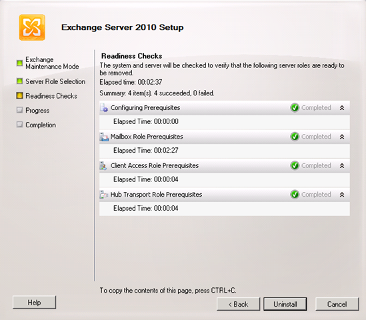Click the Progress step indicator box
The height and width of the screenshot is (320, 366).
tap(19, 110)
